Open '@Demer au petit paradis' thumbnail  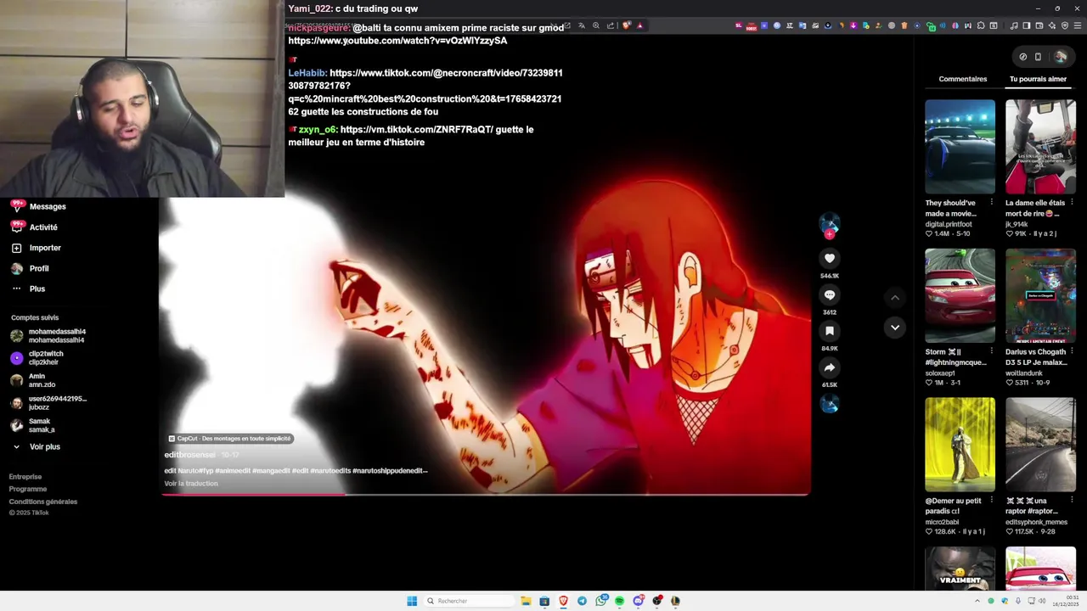click(960, 445)
